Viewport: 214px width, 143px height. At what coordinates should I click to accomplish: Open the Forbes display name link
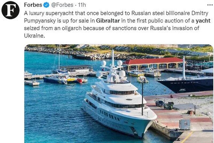tap(33, 5)
